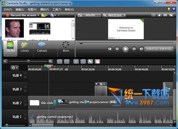Screen dimensions: 178x129
Task: Switch to the Clip Bin tab
Action: click(x=10, y=49)
